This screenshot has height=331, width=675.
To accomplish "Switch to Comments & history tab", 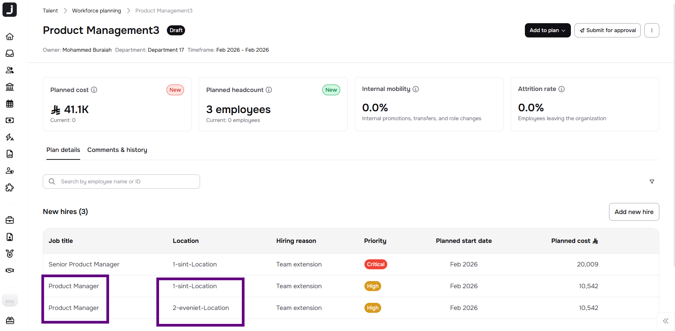I will point(117,150).
